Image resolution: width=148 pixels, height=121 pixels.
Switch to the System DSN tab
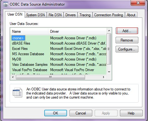coord(36,15)
